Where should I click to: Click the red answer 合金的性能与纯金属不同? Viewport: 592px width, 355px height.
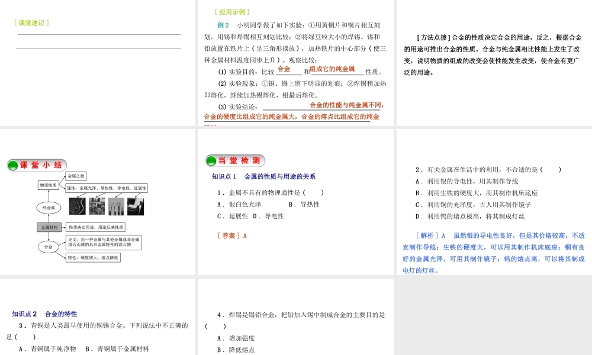tap(346, 105)
